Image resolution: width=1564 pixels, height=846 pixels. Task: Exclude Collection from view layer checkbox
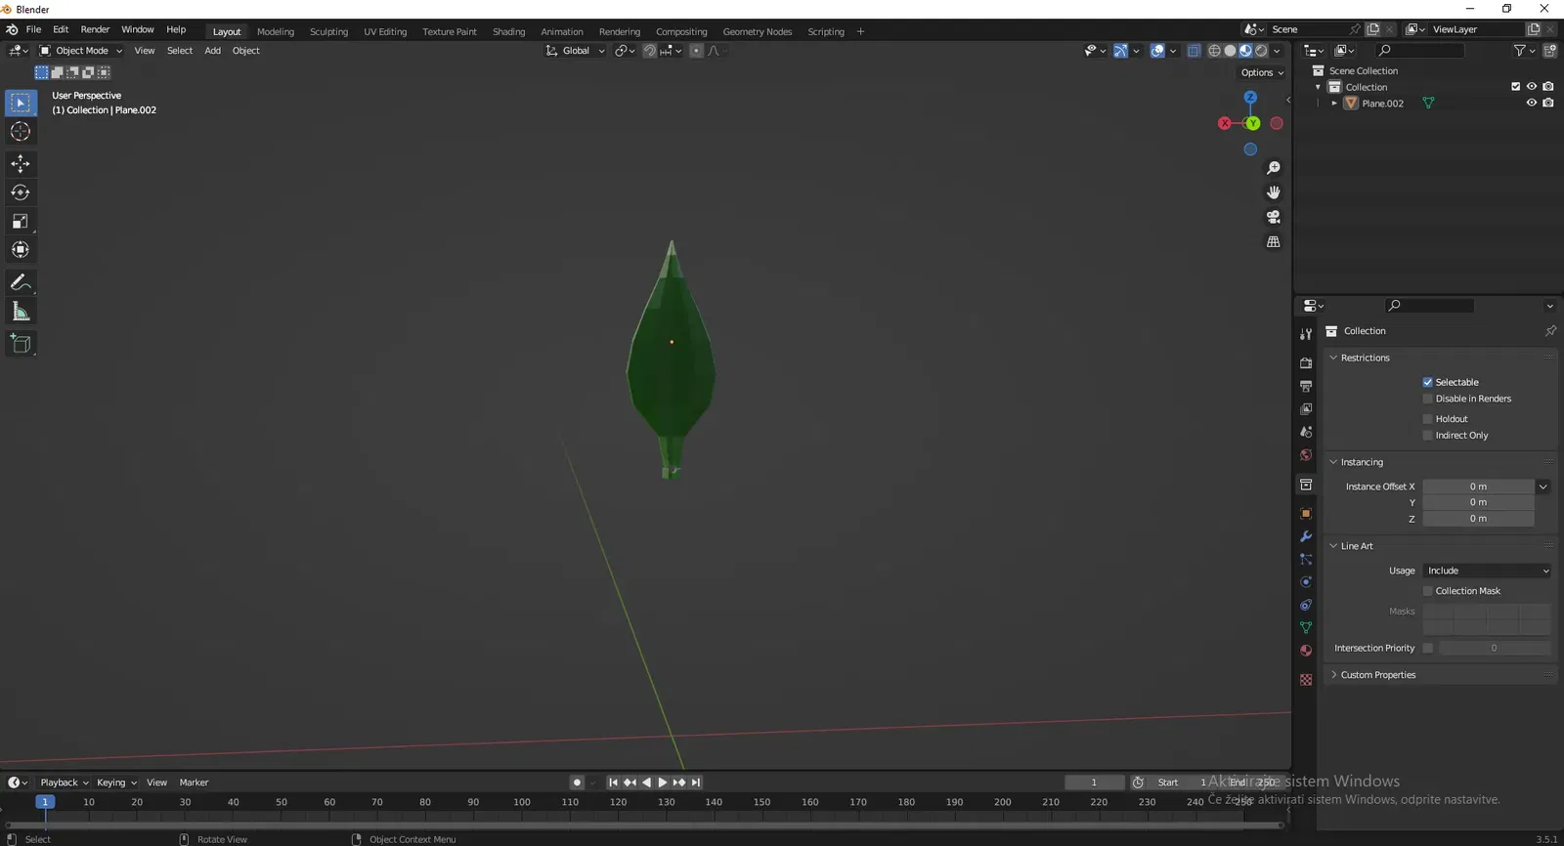point(1515,87)
